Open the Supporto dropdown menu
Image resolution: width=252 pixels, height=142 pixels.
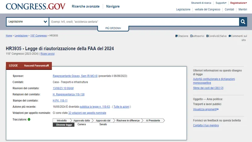[221, 3]
